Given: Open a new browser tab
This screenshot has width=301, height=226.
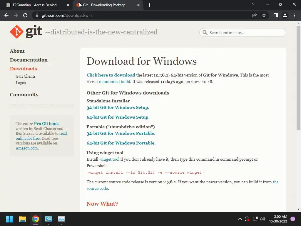Looking at the screenshot, I should 150,5.
